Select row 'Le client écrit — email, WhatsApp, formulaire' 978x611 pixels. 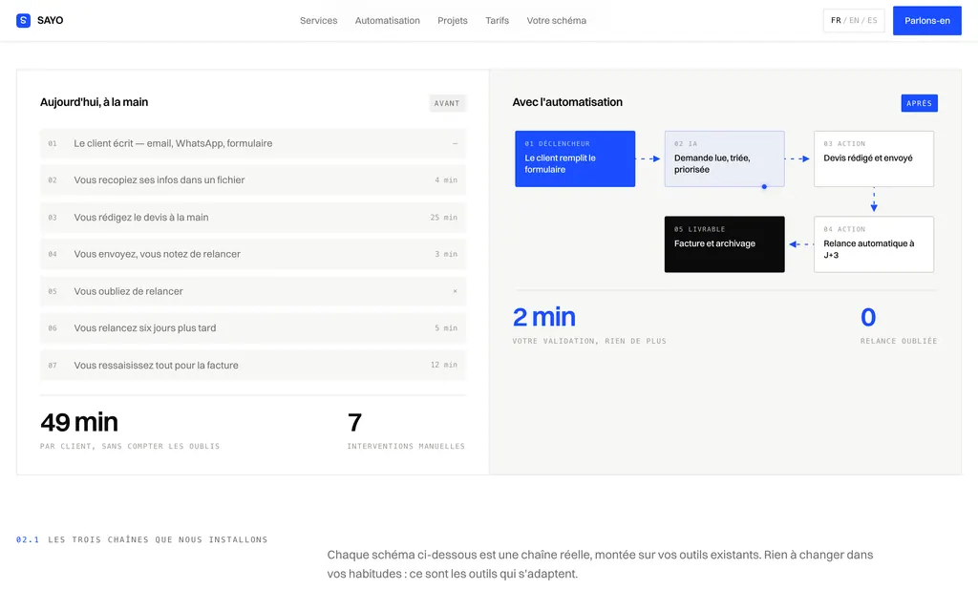click(x=252, y=143)
